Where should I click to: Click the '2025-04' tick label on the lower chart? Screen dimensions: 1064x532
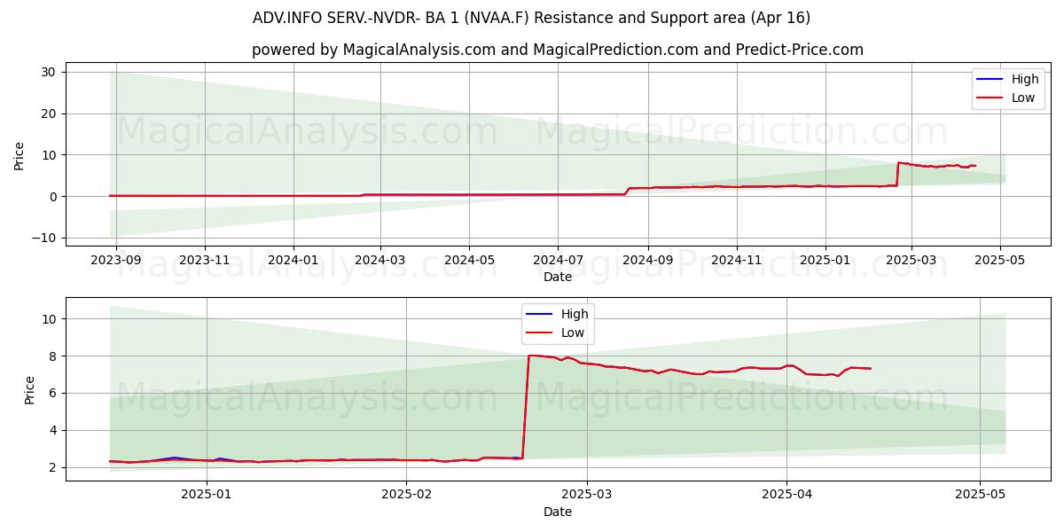click(786, 495)
